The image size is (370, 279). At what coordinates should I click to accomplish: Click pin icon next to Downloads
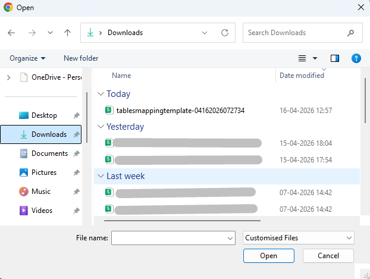[76, 134]
